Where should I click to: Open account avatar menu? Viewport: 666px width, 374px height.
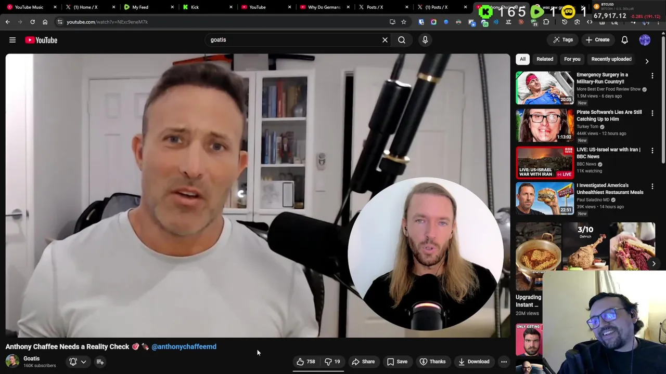(645, 40)
